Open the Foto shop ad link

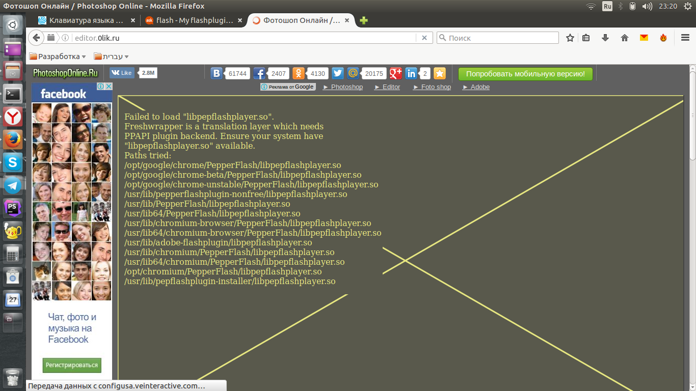click(432, 87)
